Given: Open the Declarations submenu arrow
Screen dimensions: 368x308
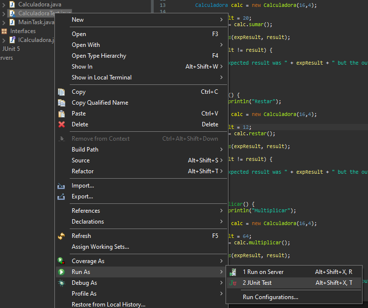Looking at the screenshot, I should point(221,222).
